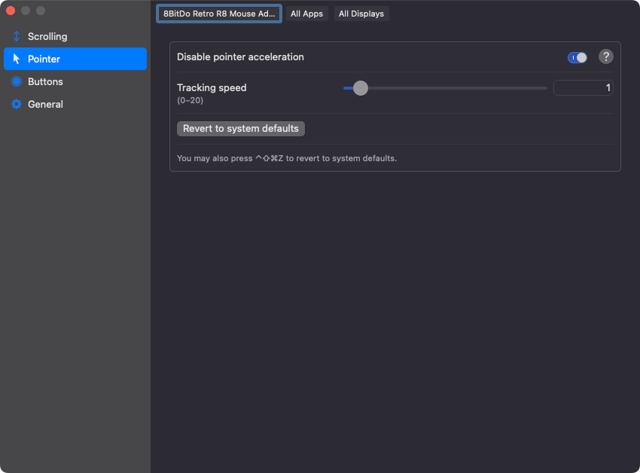Click the (0–20) range hint text

click(x=190, y=100)
